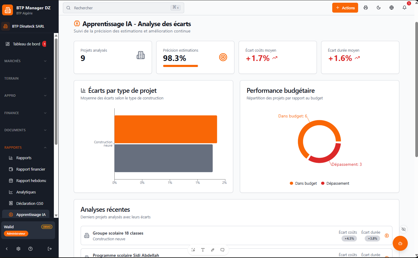The image size is (418, 258).
Task: Click the sidebar scroll down arrow
Action: point(56,215)
